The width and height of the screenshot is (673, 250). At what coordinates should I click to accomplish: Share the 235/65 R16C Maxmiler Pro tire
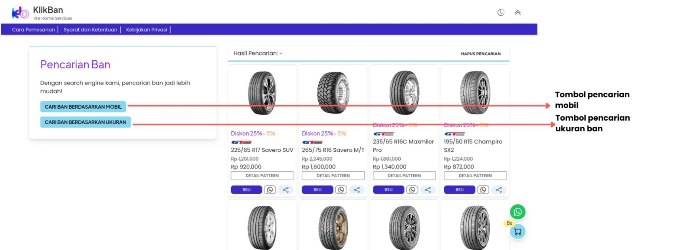click(427, 190)
